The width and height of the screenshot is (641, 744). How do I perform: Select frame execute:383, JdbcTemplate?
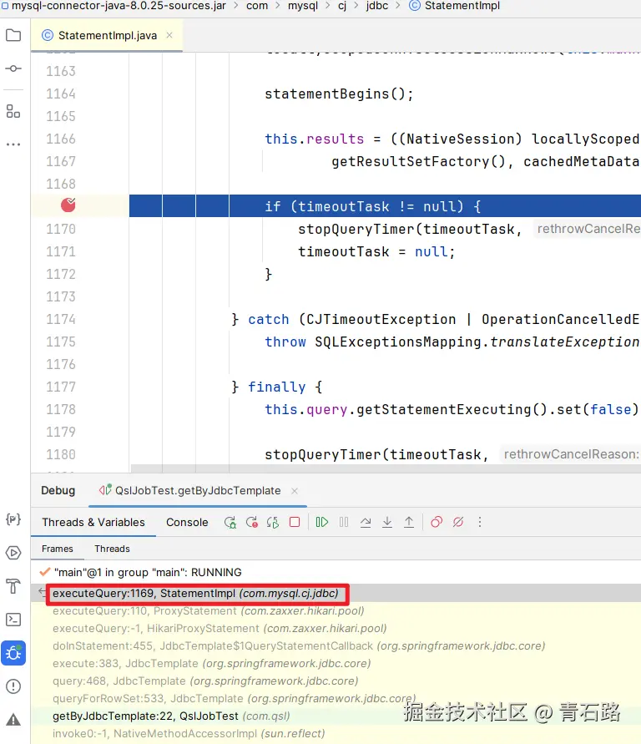(336, 663)
